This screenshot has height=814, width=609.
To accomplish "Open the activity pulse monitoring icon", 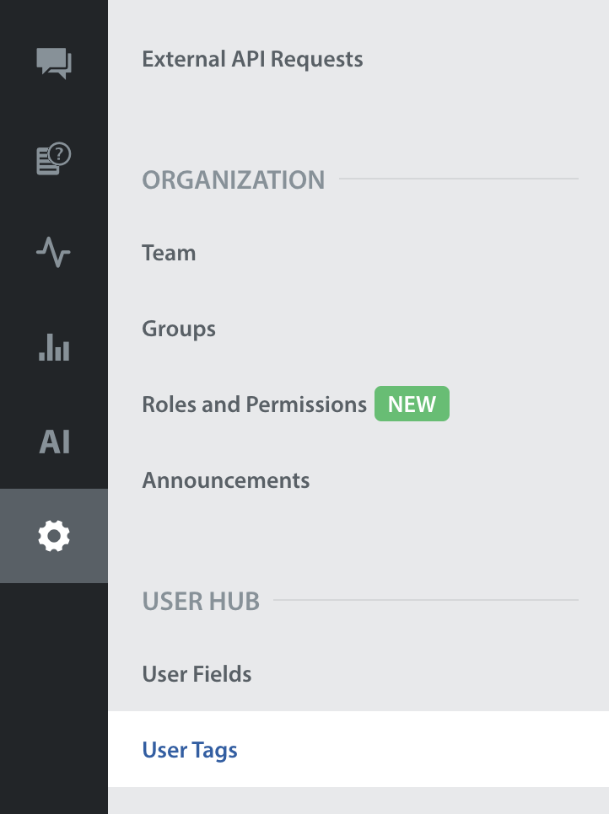I will pos(54,252).
